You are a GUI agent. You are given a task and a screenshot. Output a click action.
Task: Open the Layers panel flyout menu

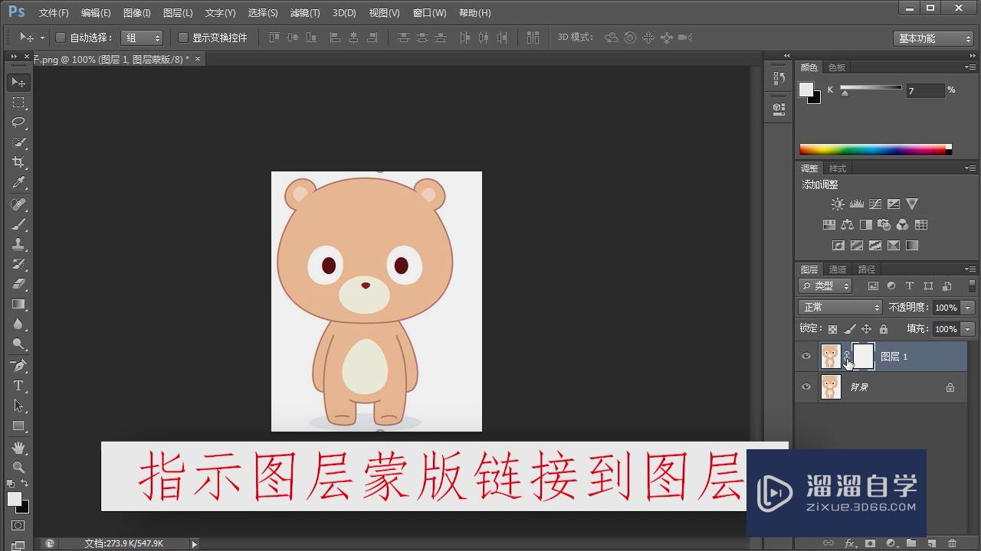970,269
